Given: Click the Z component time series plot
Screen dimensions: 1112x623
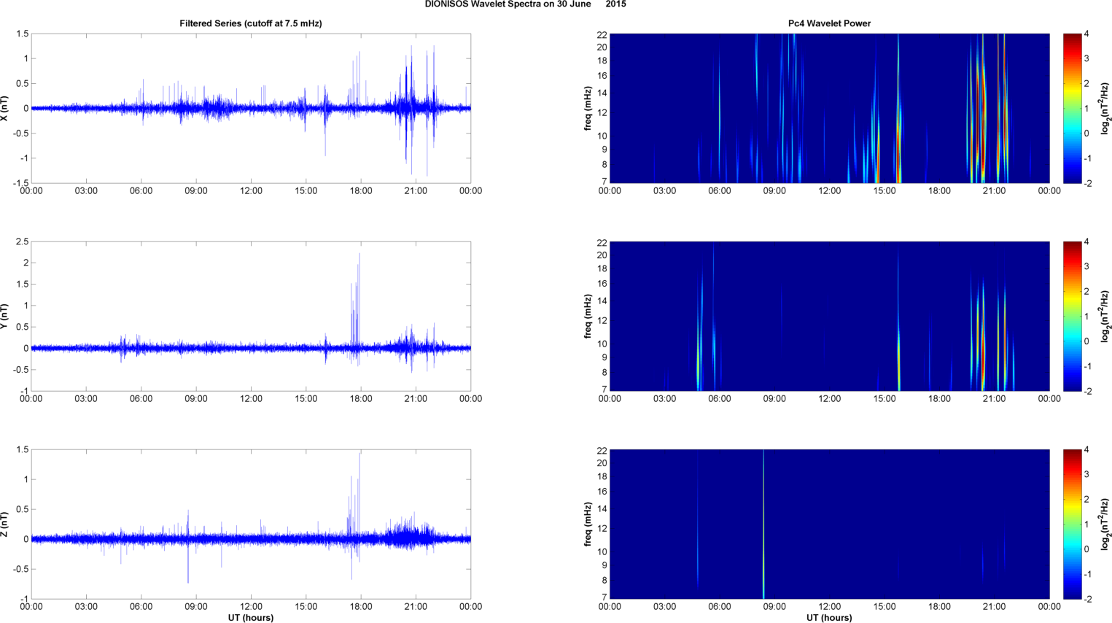Looking at the screenshot, I should (x=251, y=524).
